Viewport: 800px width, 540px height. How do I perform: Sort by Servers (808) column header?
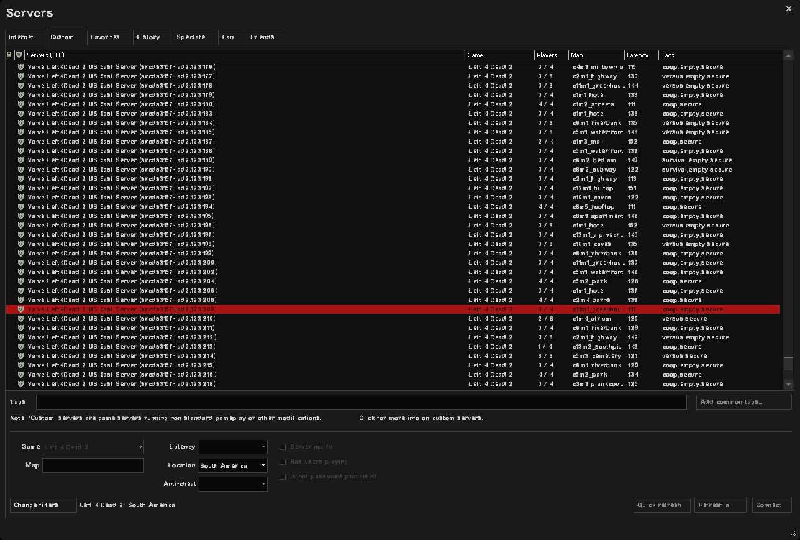point(245,55)
